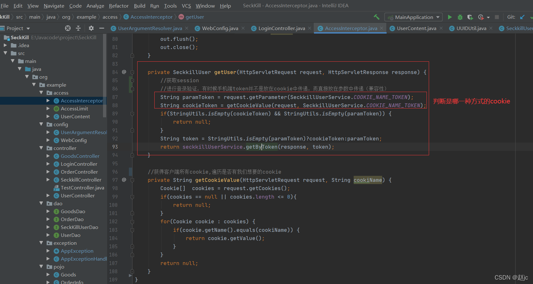Click the 'example' breadcrumb segment
This screenshot has height=284, width=533.
pos(86,17)
